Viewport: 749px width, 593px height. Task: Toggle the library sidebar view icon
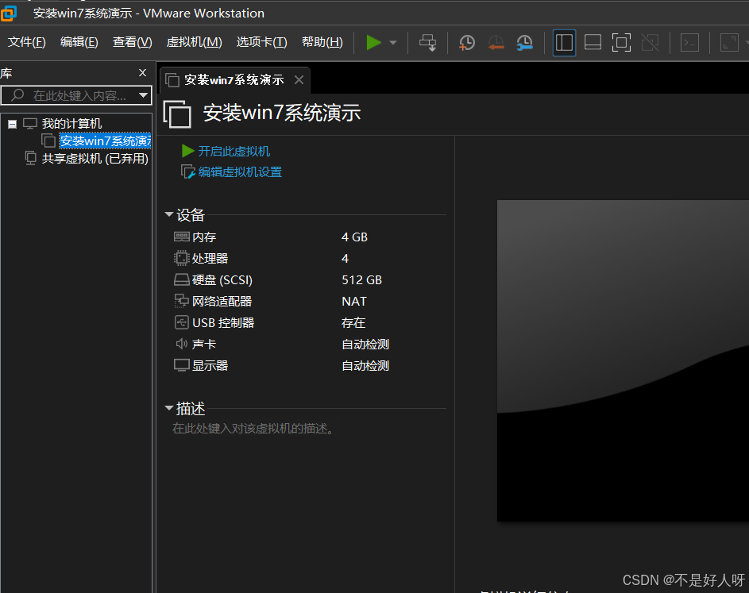[564, 43]
